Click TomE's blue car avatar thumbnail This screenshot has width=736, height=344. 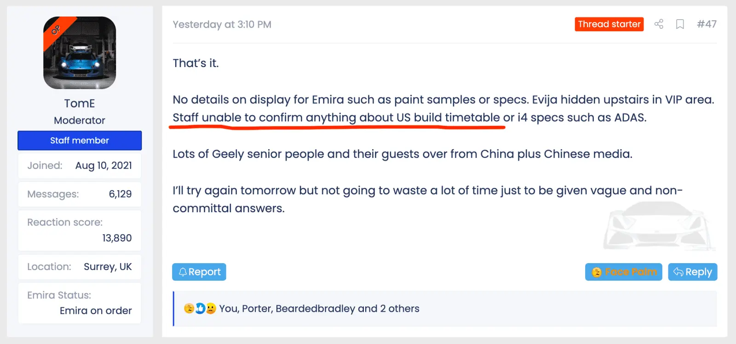[79, 53]
